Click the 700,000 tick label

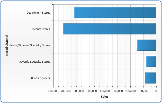pyautogui.click(x=66, y=91)
